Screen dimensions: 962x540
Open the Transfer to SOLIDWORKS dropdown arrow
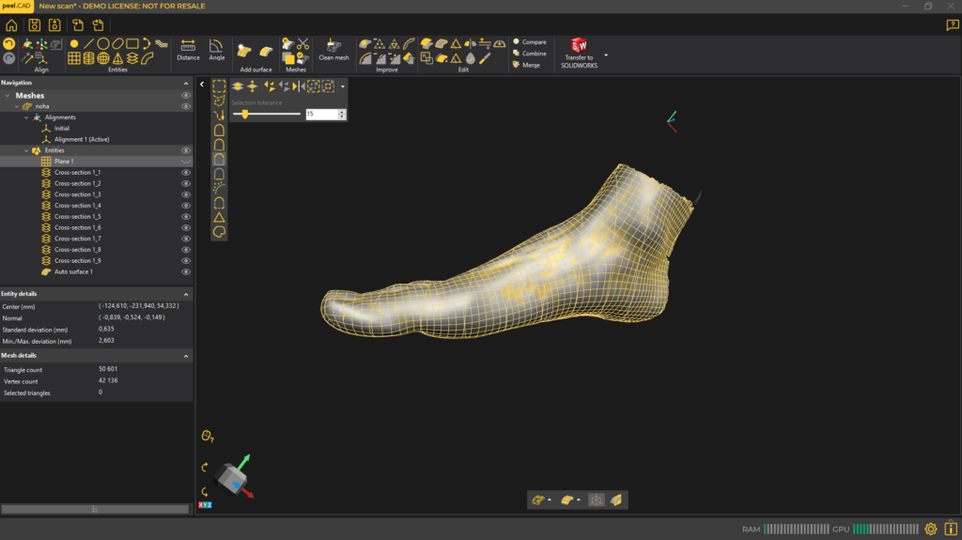click(x=606, y=55)
